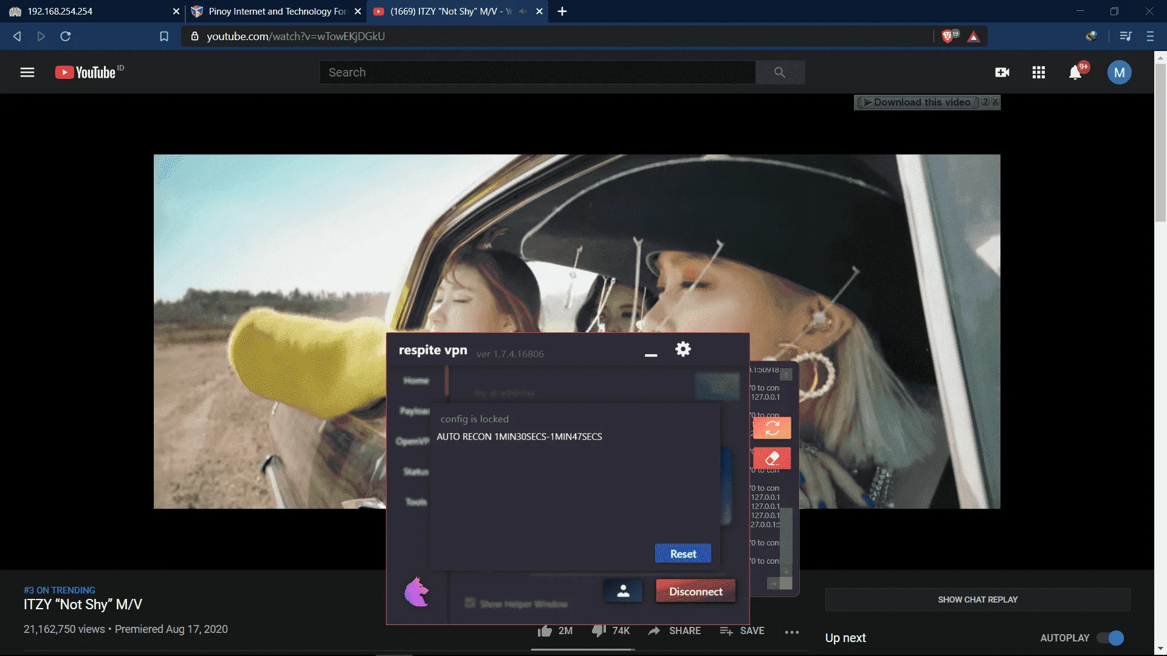Click the log panel scroll-down arrow
The image size is (1167, 656).
point(786,570)
